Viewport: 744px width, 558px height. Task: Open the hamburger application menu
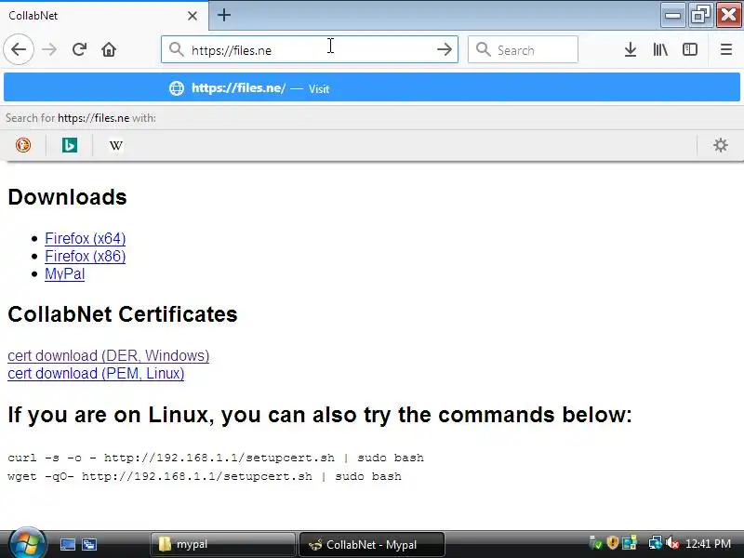click(x=726, y=49)
